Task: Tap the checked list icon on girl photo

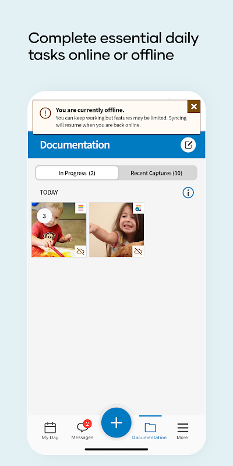Action: [138, 208]
